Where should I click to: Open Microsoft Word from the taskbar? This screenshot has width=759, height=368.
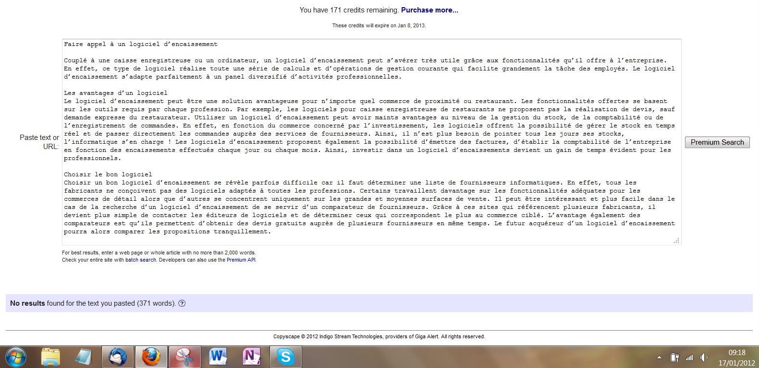[x=218, y=357]
